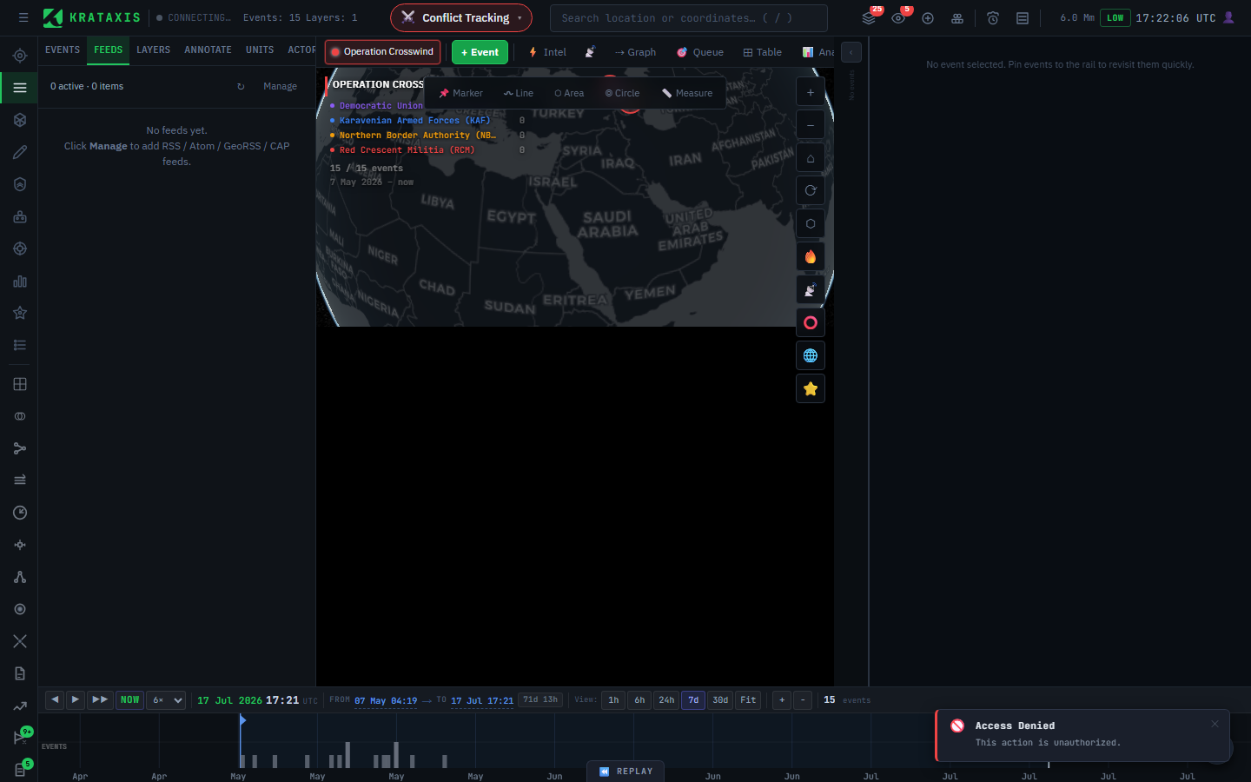Click the LOW threat level badge
Viewport: 1251px width, 782px height.
1115,17
